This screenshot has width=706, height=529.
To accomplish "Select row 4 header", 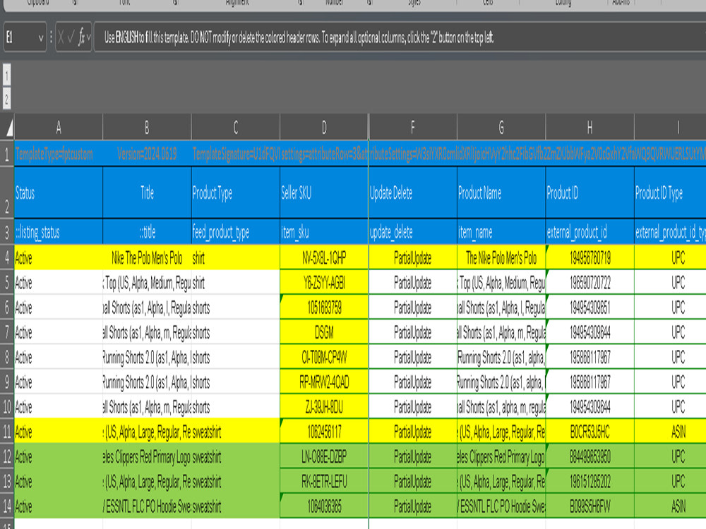I will tap(7, 257).
